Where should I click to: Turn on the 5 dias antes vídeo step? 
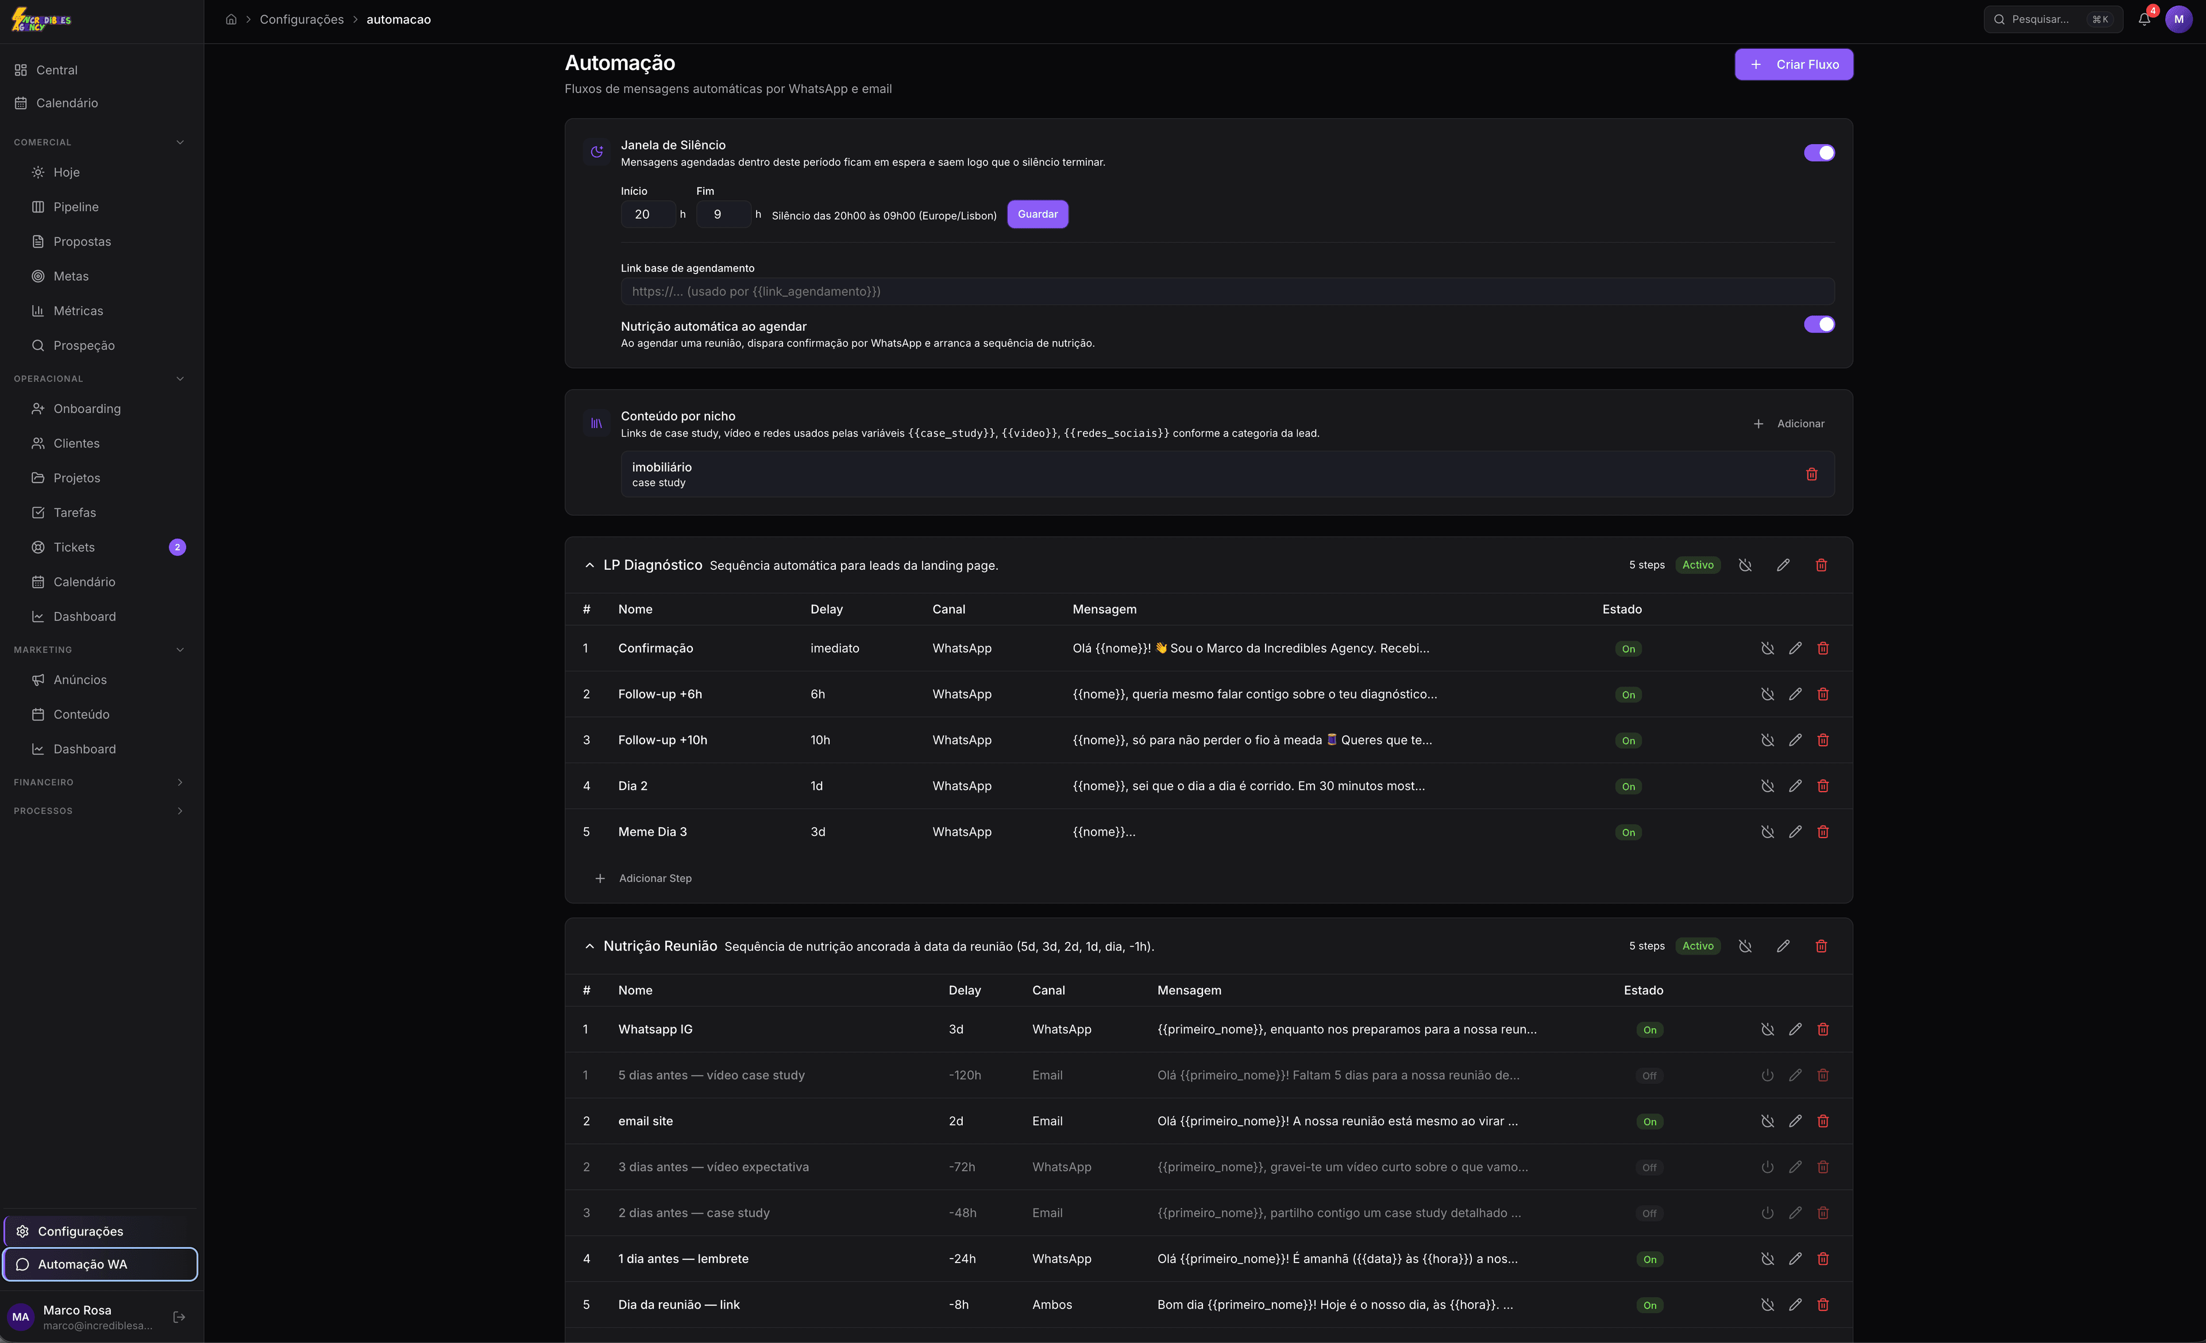[1767, 1075]
